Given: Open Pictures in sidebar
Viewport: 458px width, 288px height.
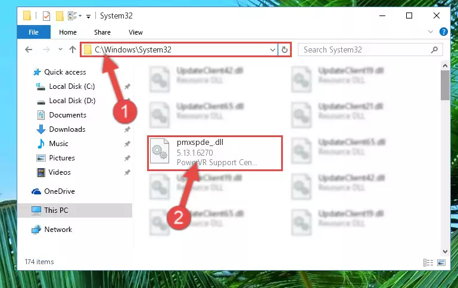Looking at the screenshot, I should click(62, 158).
